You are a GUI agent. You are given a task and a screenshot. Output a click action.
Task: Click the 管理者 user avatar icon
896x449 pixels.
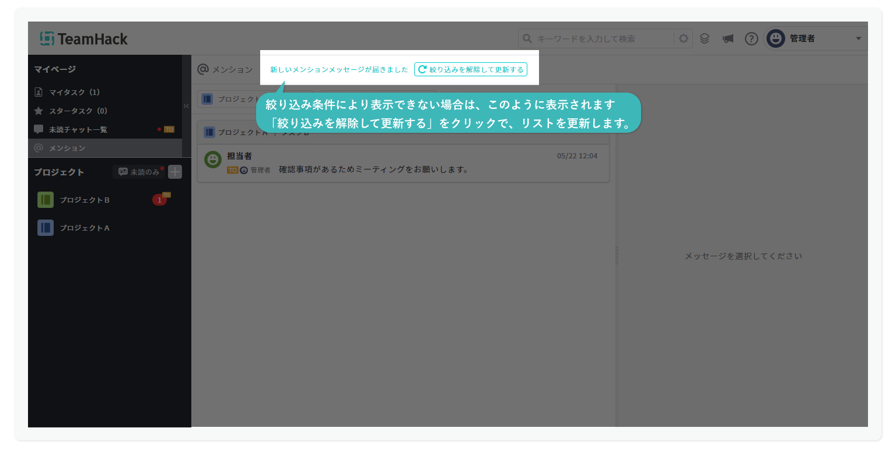pyautogui.click(x=776, y=39)
